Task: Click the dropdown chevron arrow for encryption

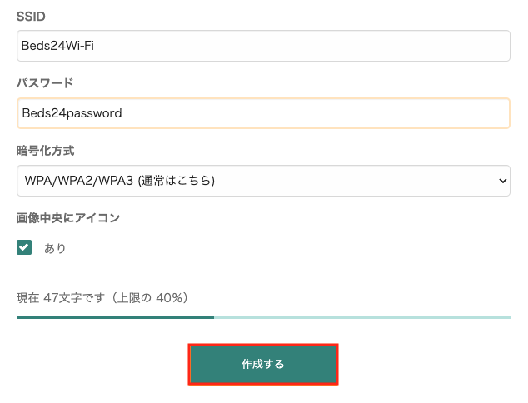Action: (501, 180)
